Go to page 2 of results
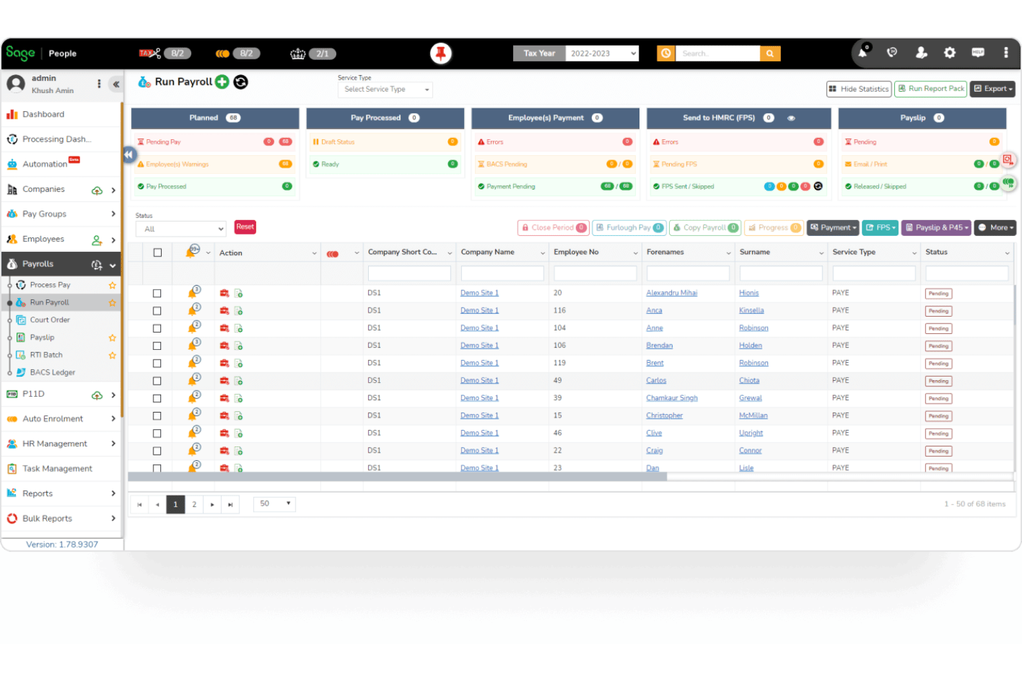 click(194, 504)
